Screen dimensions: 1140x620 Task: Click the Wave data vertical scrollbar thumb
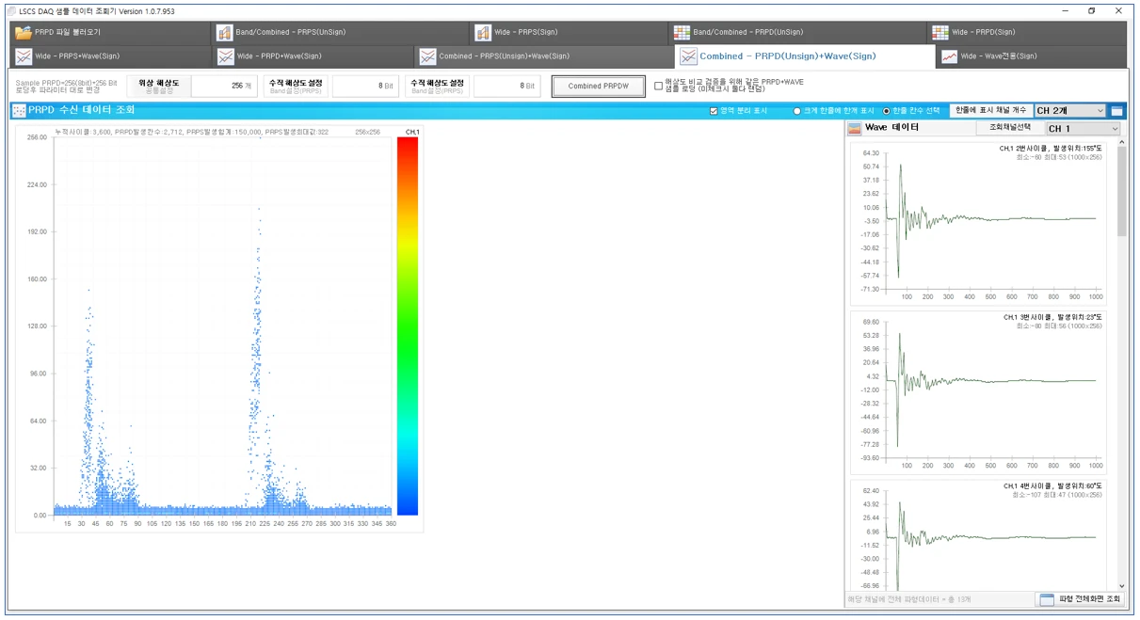tap(1121, 191)
